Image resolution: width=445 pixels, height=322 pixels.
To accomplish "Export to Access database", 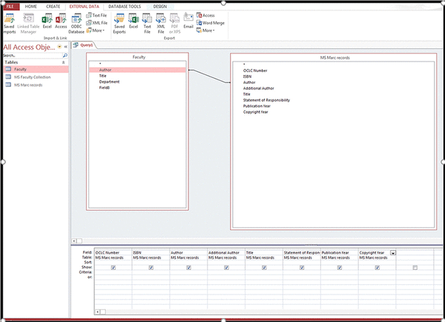I will (205, 16).
